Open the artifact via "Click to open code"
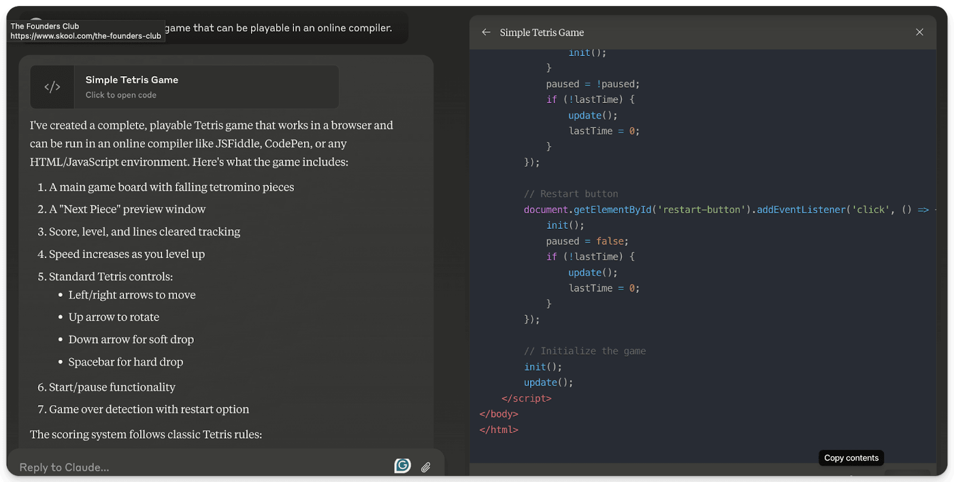 click(120, 95)
